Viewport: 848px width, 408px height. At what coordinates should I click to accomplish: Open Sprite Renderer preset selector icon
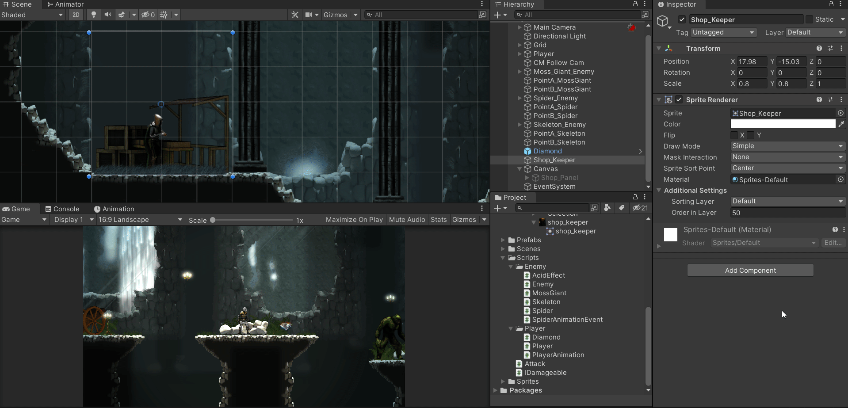pos(830,99)
